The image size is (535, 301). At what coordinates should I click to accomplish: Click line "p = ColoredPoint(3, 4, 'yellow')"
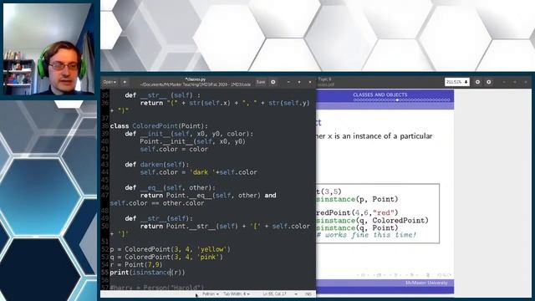(x=170, y=249)
